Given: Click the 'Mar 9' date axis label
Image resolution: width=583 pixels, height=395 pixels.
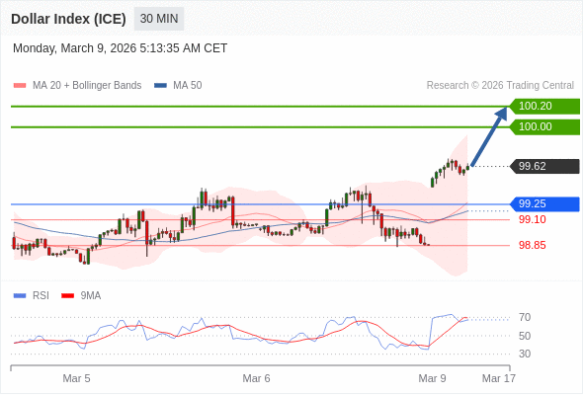Looking at the screenshot, I should point(432,378).
